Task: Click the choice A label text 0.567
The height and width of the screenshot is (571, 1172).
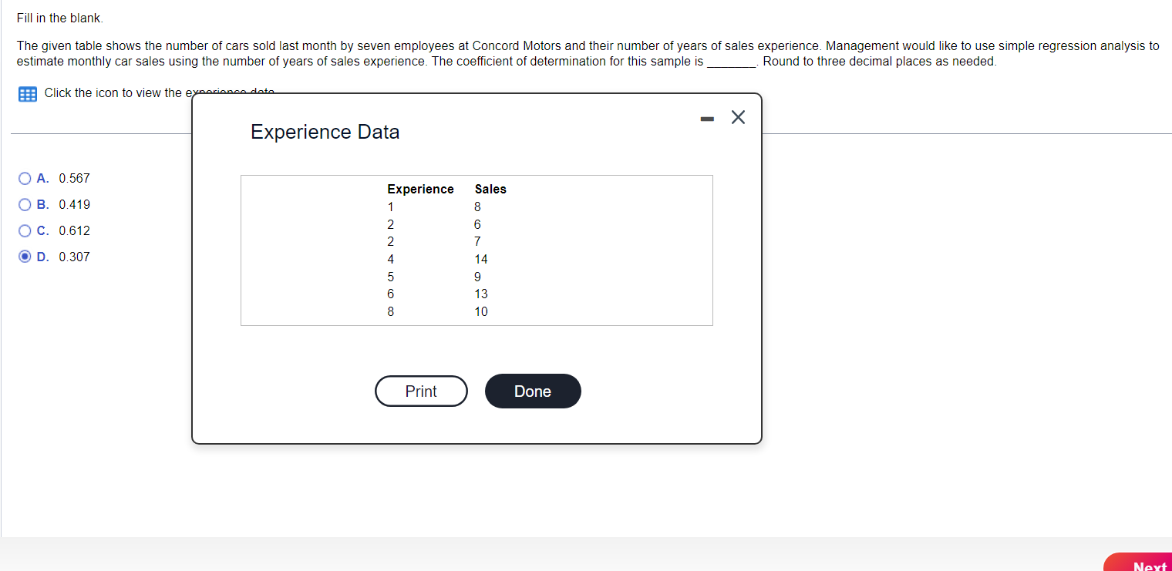Action: point(74,178)
